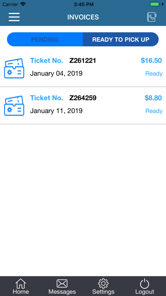Tap the ticket icon for Z261221

click(14, 68)
